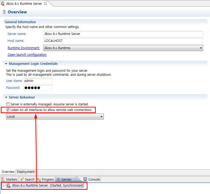Select the Servers view tab
The width and height of the screenshot is (210, 194).
66,179
